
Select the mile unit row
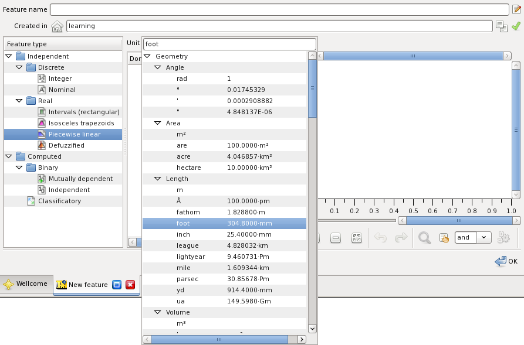click(224, 268)
